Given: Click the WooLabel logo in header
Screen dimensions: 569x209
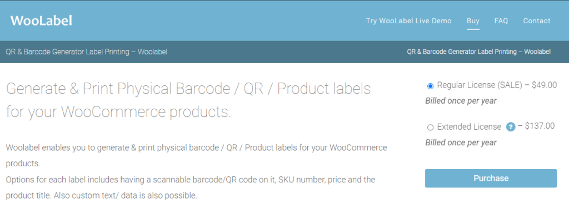Looking at the screenshot, I should point(41,21).
